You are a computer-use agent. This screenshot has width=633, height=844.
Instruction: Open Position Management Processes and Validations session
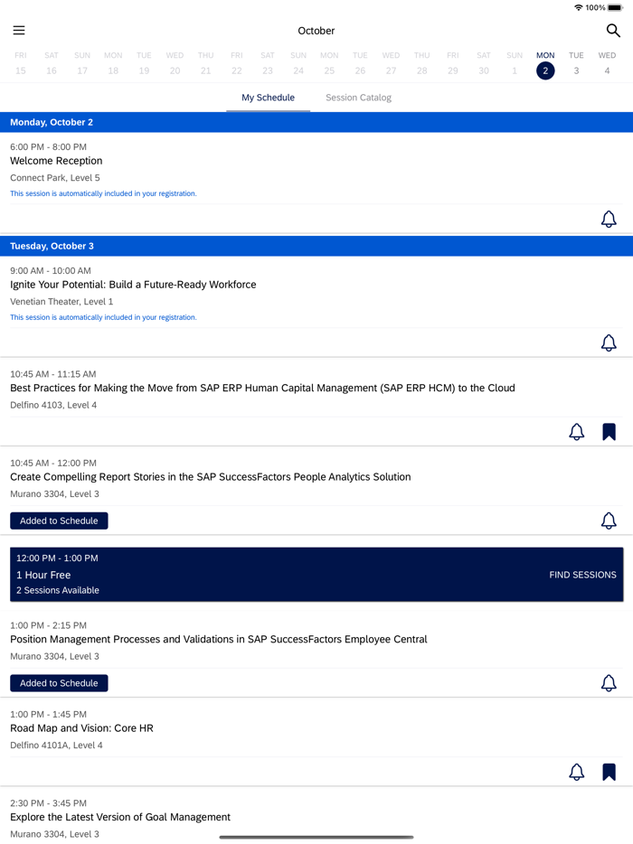point(219,640)
